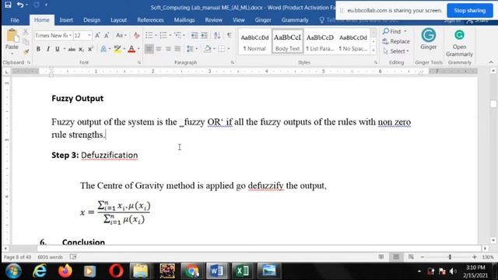Toggle Subscript formatting
The image size is (498, 280).
81,49
